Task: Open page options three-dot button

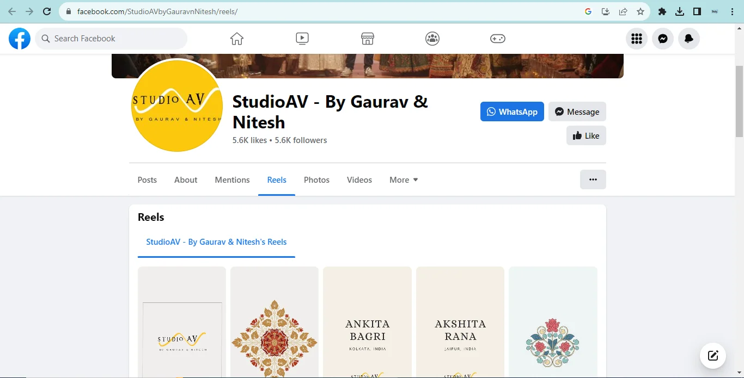Action: point(593,179)
